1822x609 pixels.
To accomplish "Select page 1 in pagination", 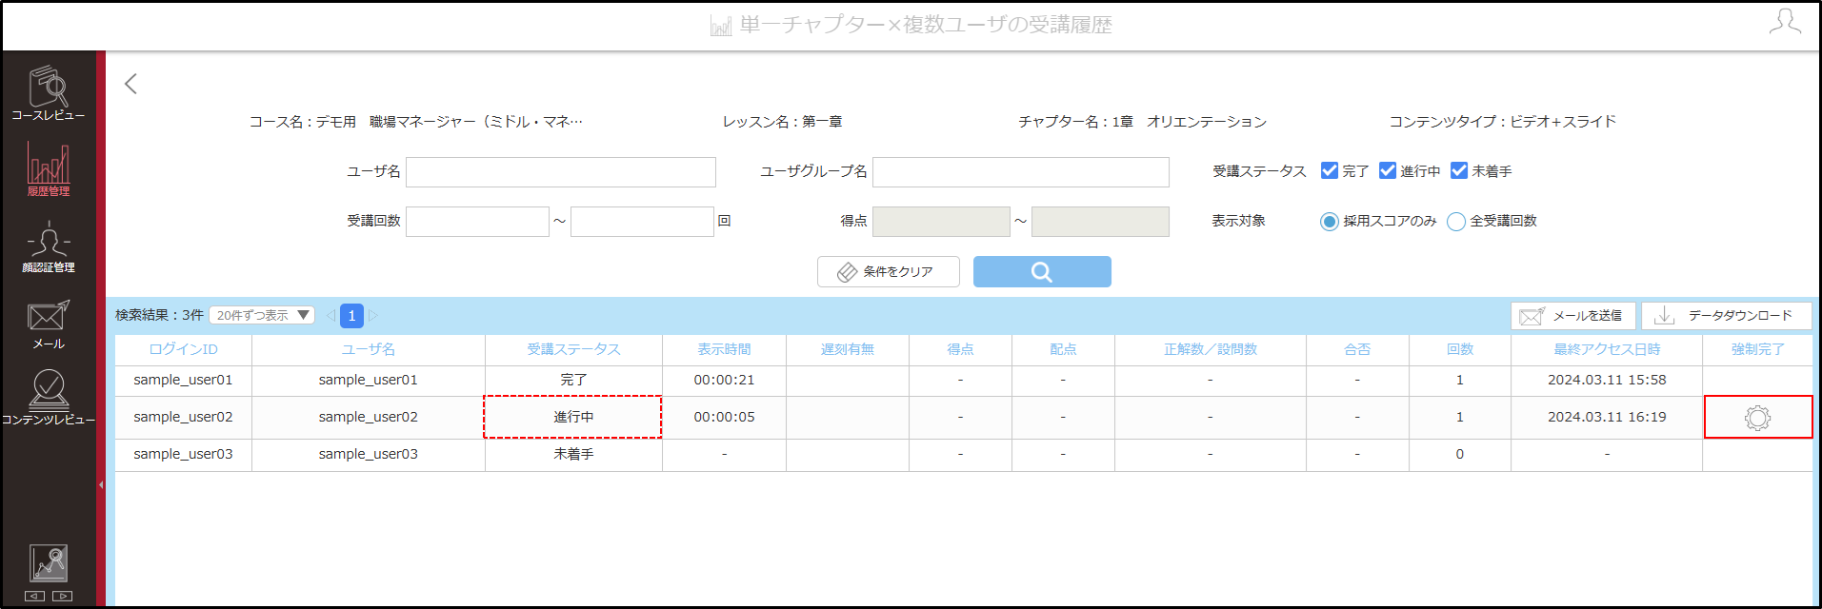I will coord(351,315).
